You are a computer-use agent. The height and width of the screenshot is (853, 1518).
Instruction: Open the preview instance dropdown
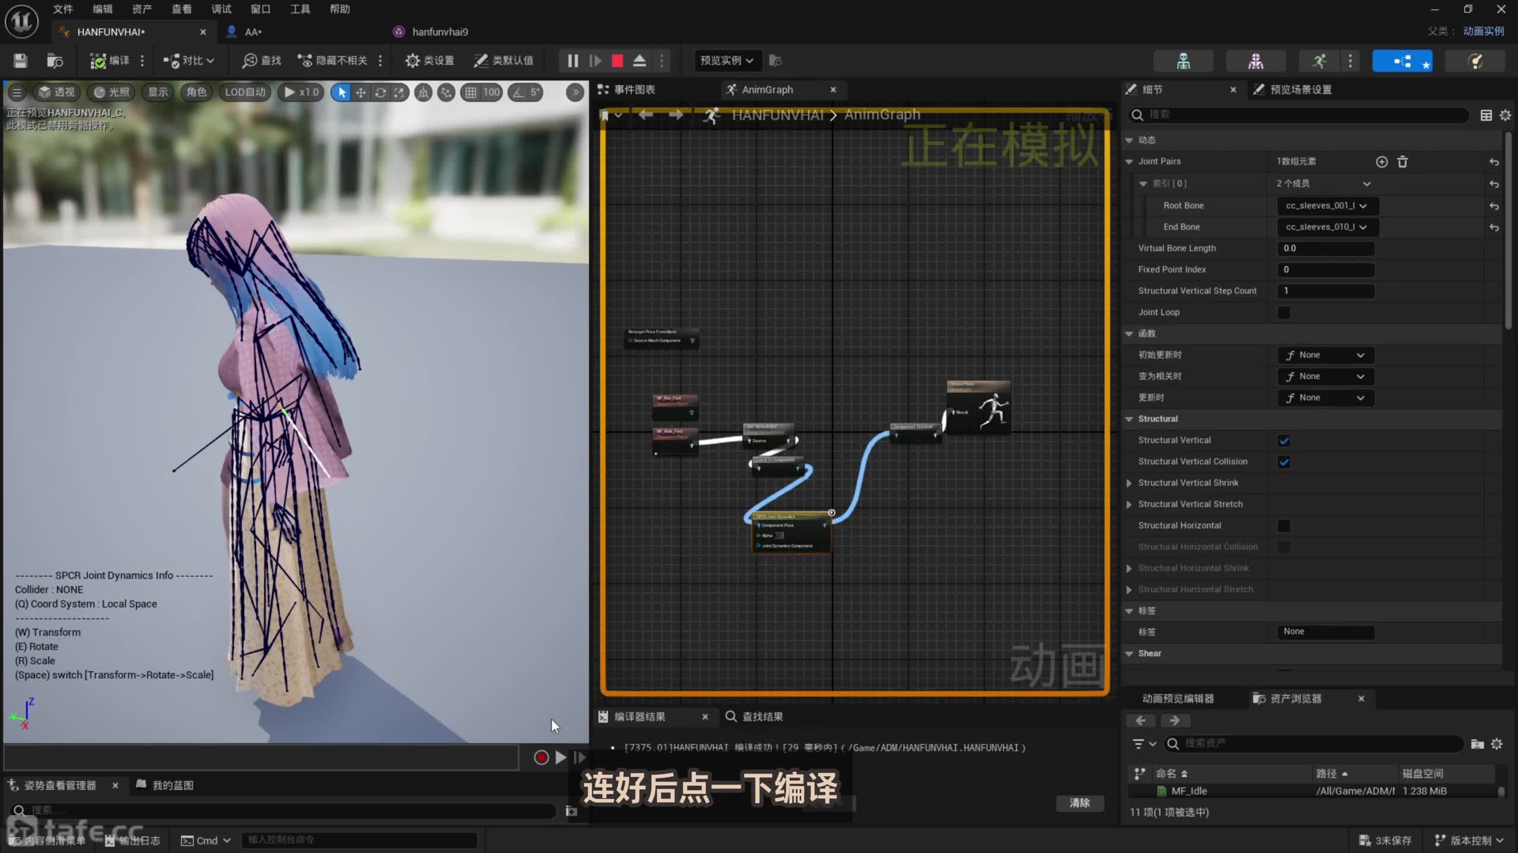726,60
